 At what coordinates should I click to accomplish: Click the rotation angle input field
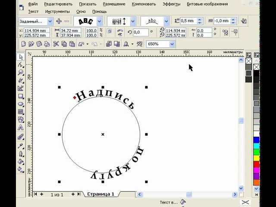[x=140, y=32]
